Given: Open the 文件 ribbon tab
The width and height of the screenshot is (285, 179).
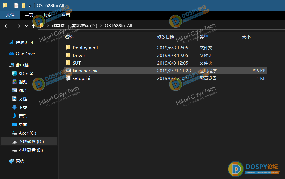Looking at the screenshot, I should pyautogui.click(x=10, y=15).
